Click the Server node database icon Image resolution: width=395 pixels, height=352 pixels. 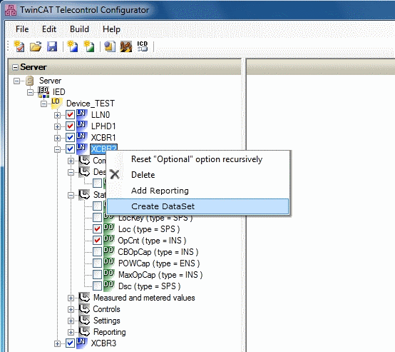(x=30, y=81)
